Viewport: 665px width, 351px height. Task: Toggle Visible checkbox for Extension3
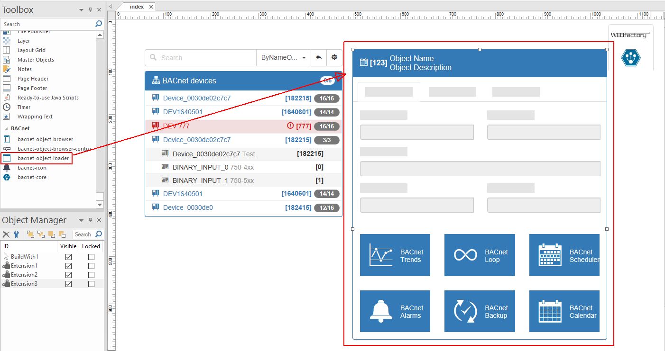click(68, 284)
